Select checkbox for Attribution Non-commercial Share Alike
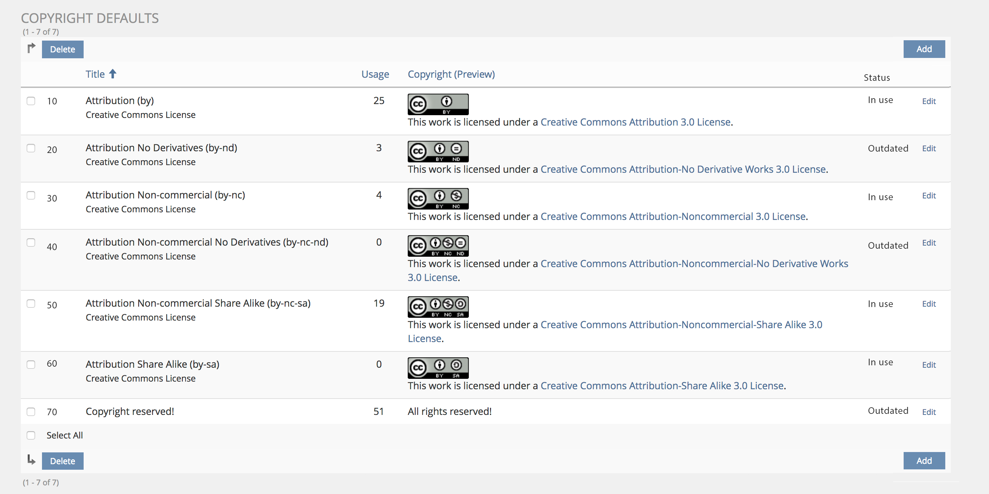The width and height of the screenshot is (989, 494). tap(31, 304)
